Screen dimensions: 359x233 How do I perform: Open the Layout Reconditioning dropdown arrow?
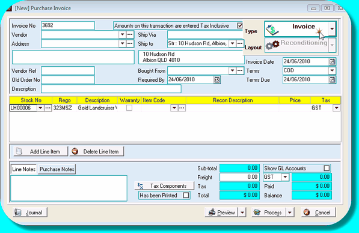(x=332, y=45)
